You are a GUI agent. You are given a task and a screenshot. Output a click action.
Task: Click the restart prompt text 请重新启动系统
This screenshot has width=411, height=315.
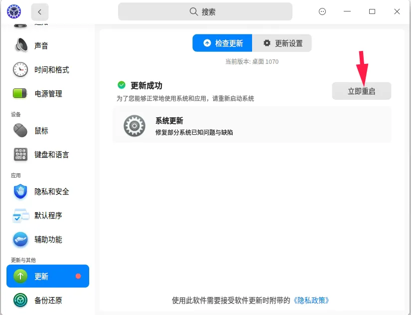[233, 99]
